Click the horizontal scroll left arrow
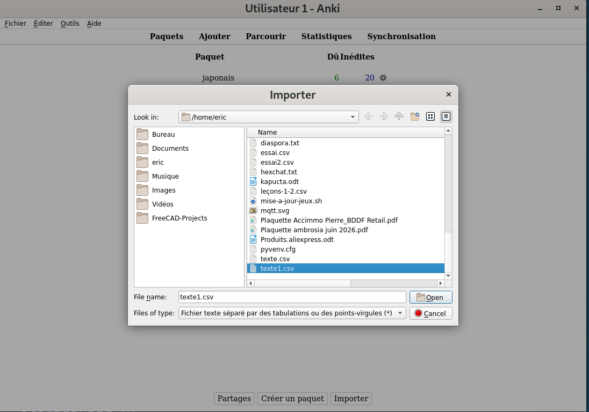The height and width of the screenshot is (412, 589). tap(250, 283)
